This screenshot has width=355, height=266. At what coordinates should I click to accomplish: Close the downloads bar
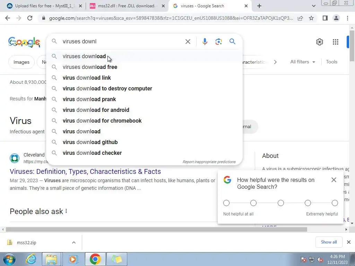pos(349,242)
